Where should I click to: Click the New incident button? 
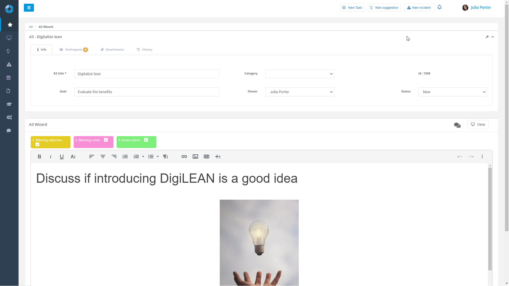click(419, 7)
